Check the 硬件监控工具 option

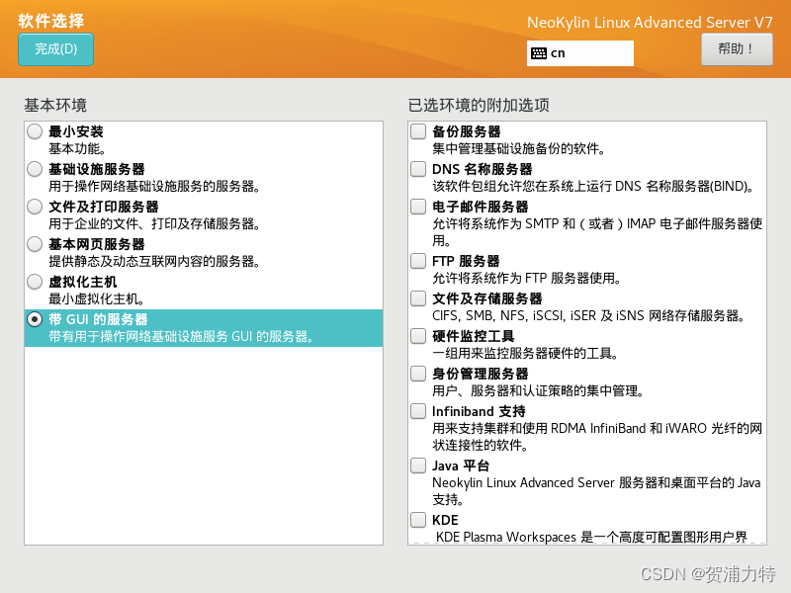click(x=418, y=336)
